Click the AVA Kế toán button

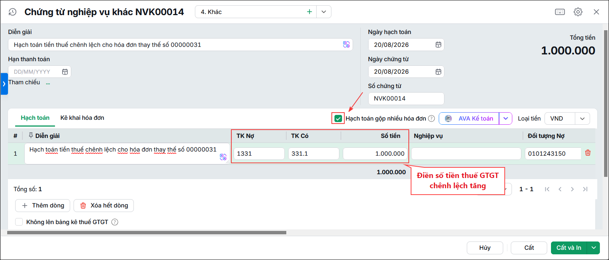coord(469,119)
